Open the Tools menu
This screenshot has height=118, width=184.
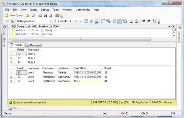click(55, 9)
